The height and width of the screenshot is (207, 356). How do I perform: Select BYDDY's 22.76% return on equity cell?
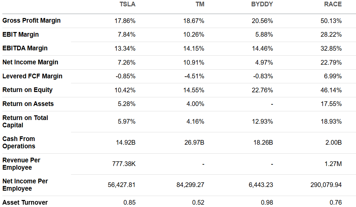click(x=263, y=90)
